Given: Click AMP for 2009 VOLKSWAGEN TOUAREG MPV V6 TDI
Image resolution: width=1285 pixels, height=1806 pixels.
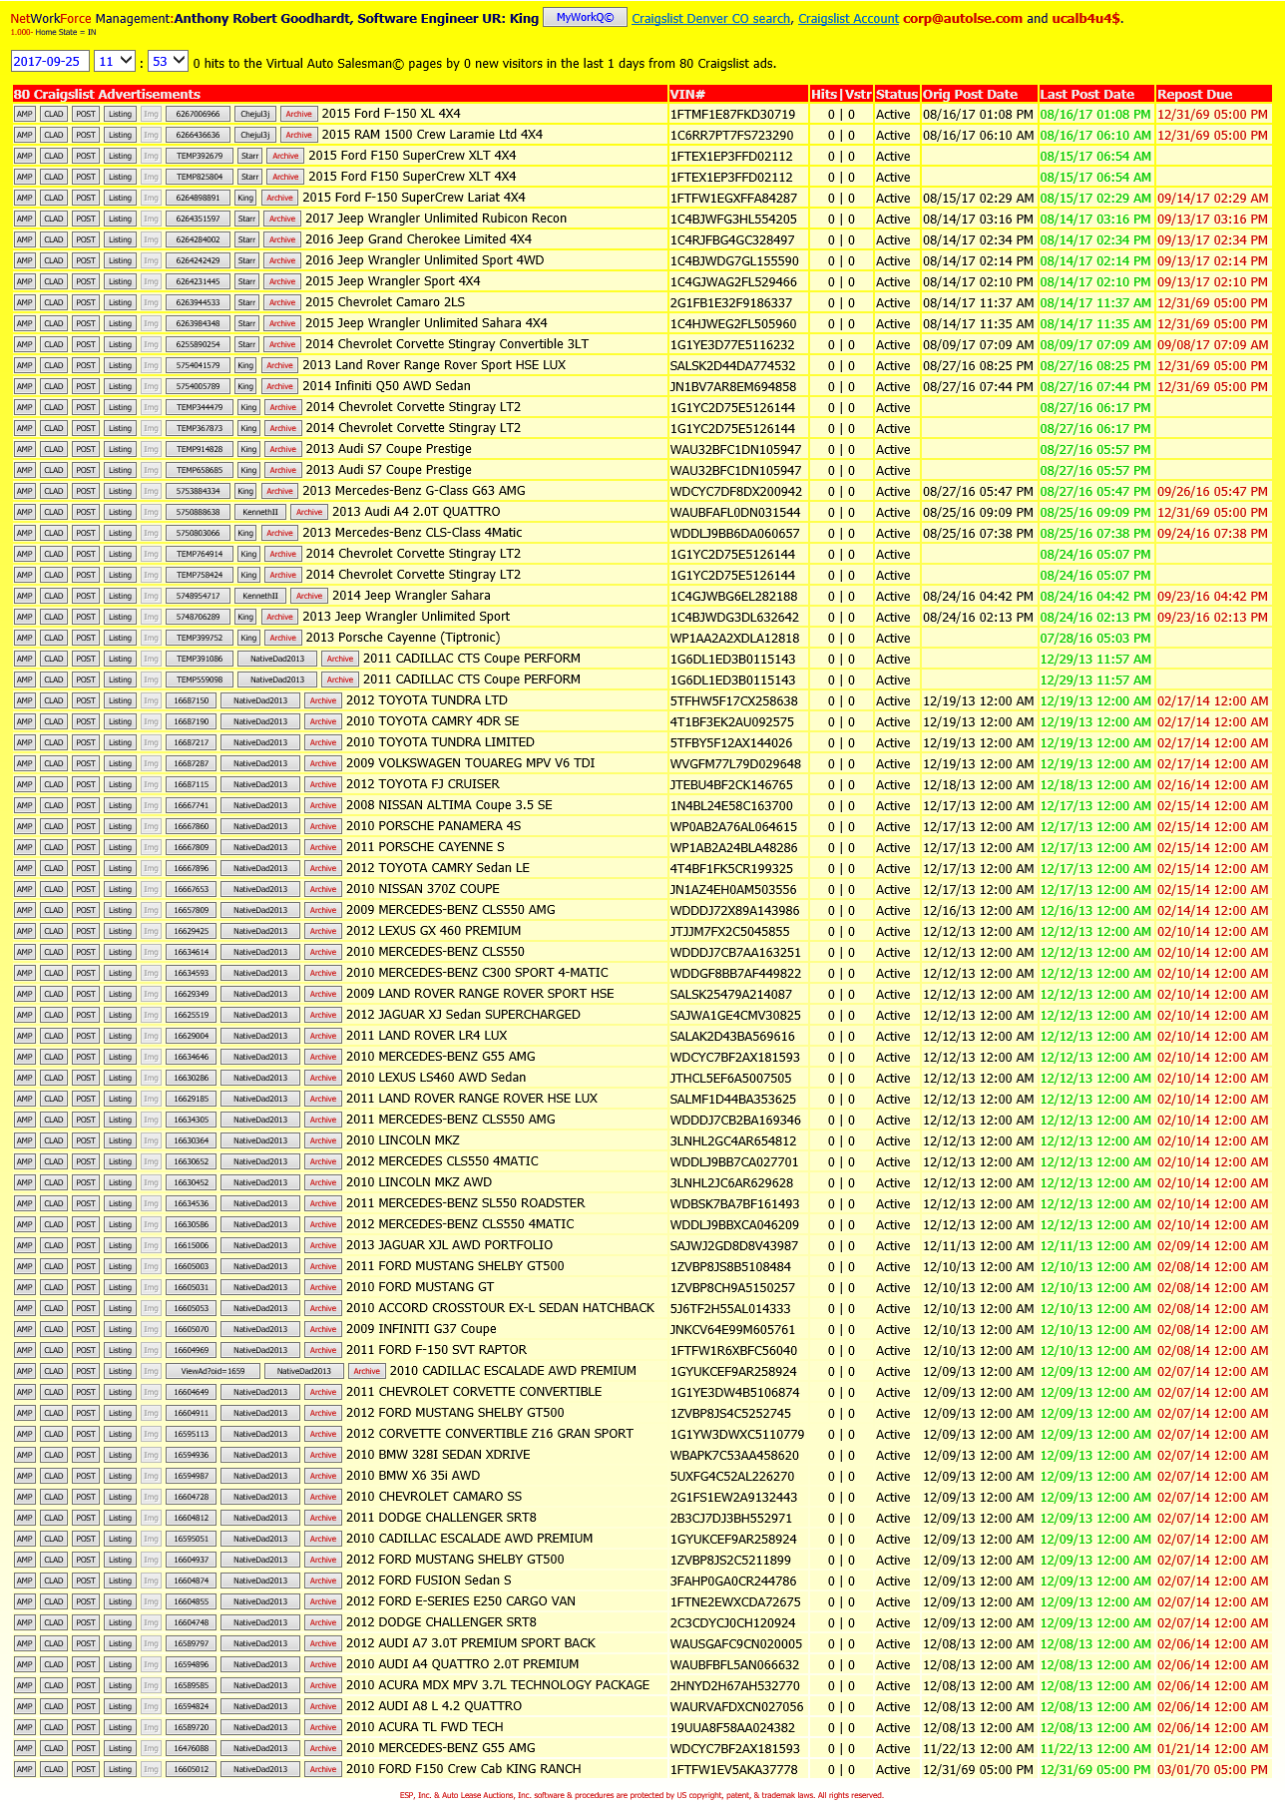Looking at the screenshot, I should click(25, 763).
